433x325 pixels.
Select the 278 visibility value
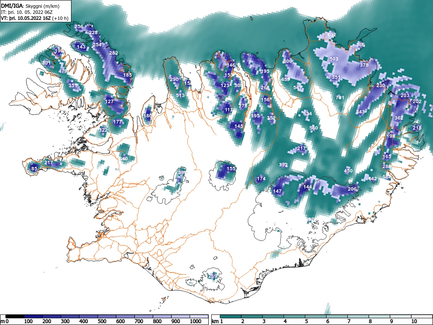click(x=243, y=106)
